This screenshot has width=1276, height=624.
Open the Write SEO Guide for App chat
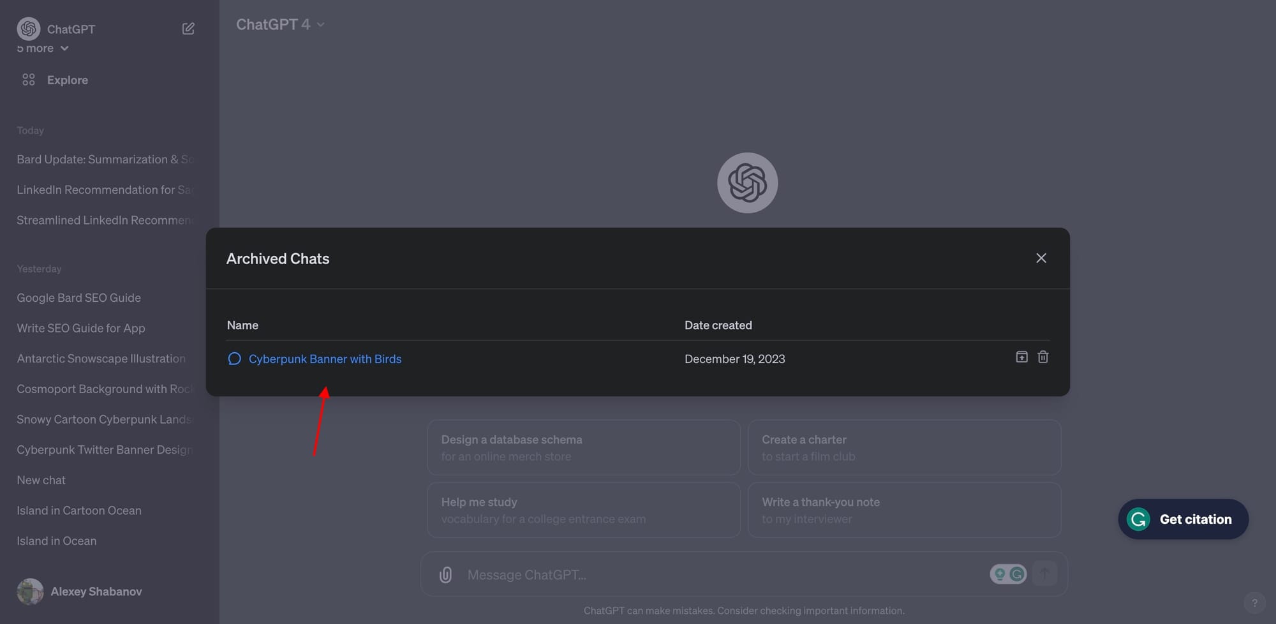click(x=81, y=328)
